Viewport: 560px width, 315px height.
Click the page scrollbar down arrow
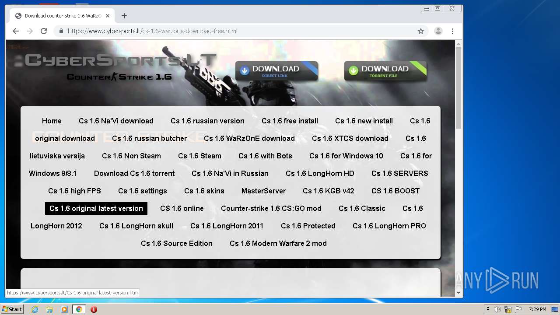point(458,293)
